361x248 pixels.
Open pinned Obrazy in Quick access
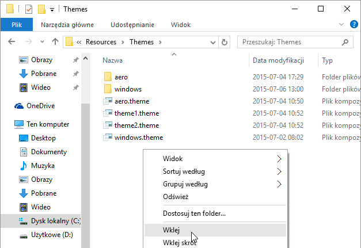click(41, 60)
